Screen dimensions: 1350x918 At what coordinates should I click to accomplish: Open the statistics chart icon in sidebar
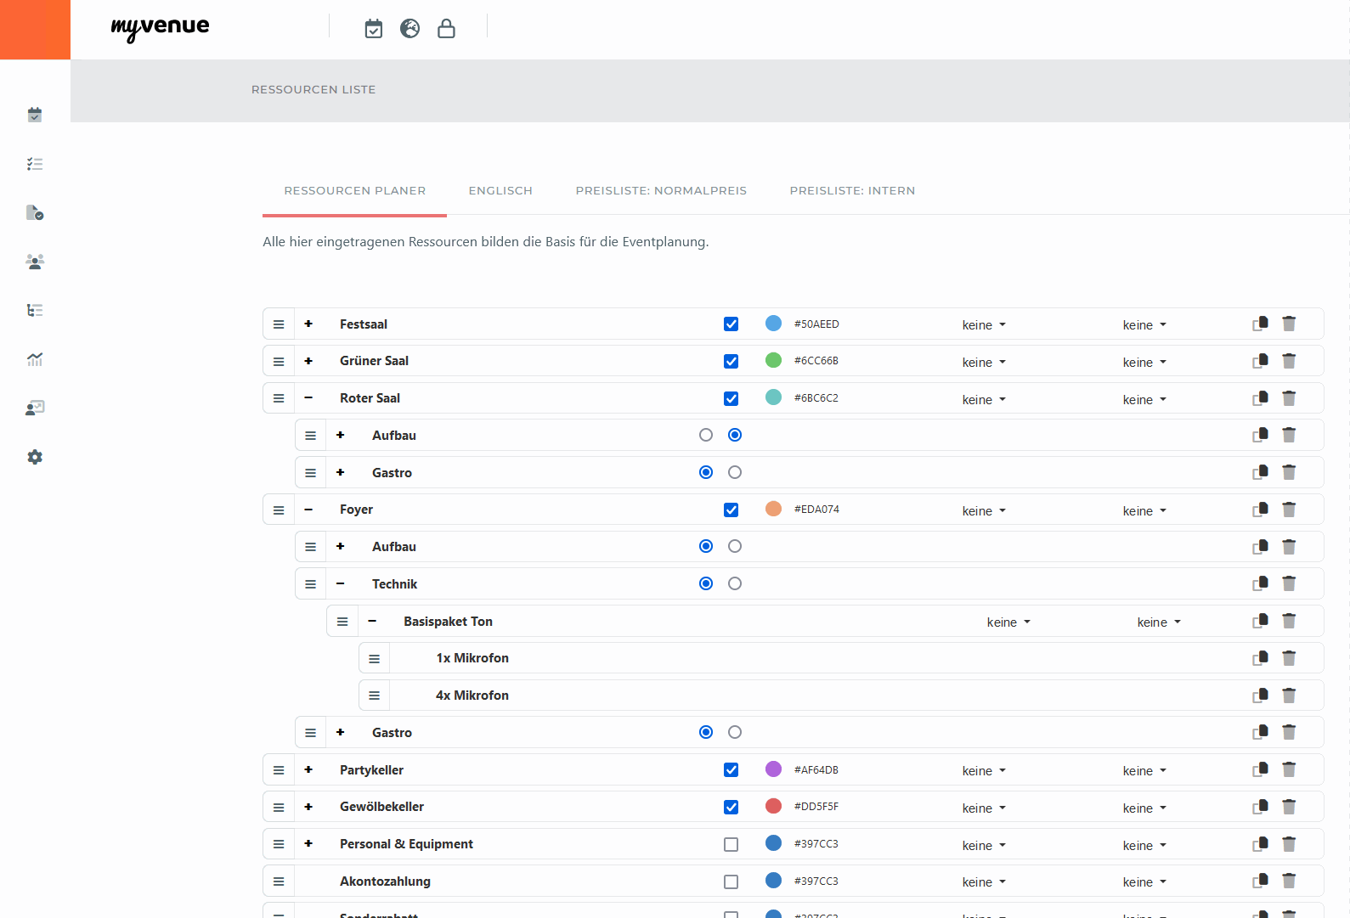click(35, 359)
